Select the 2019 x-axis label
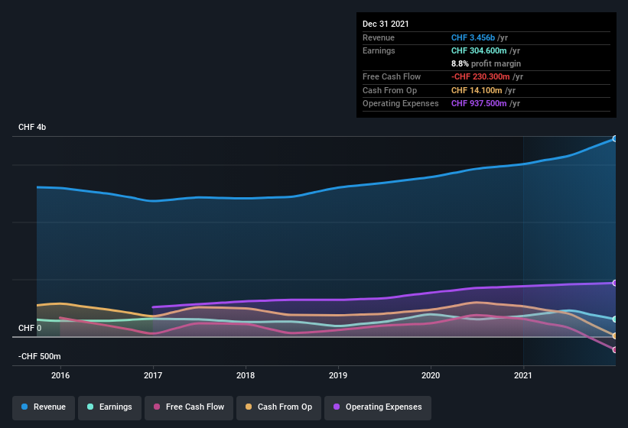This screenshot has height=428, width=628. point(338,375)
